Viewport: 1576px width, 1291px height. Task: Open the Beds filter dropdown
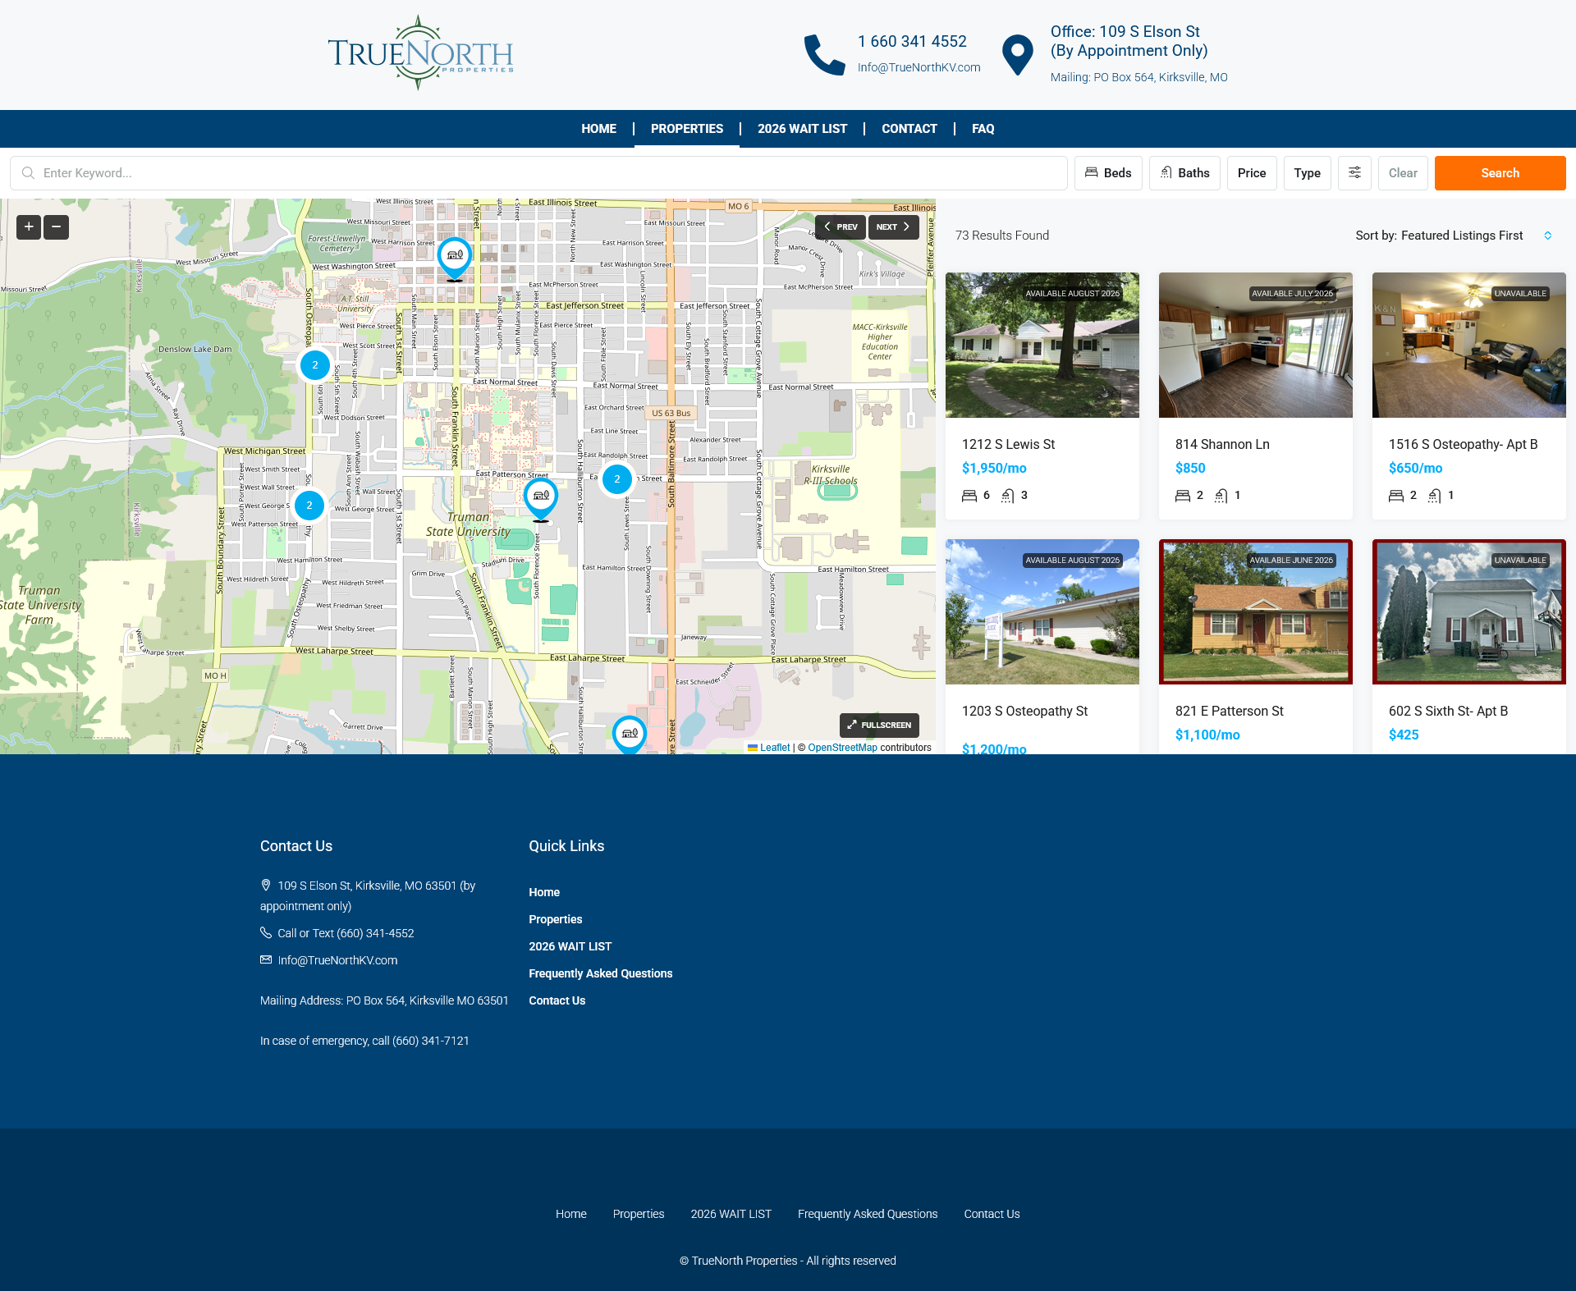click(x=1108, y=172)
